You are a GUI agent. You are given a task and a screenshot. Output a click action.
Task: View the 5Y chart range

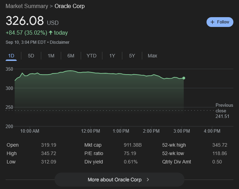tap(132, 56)
